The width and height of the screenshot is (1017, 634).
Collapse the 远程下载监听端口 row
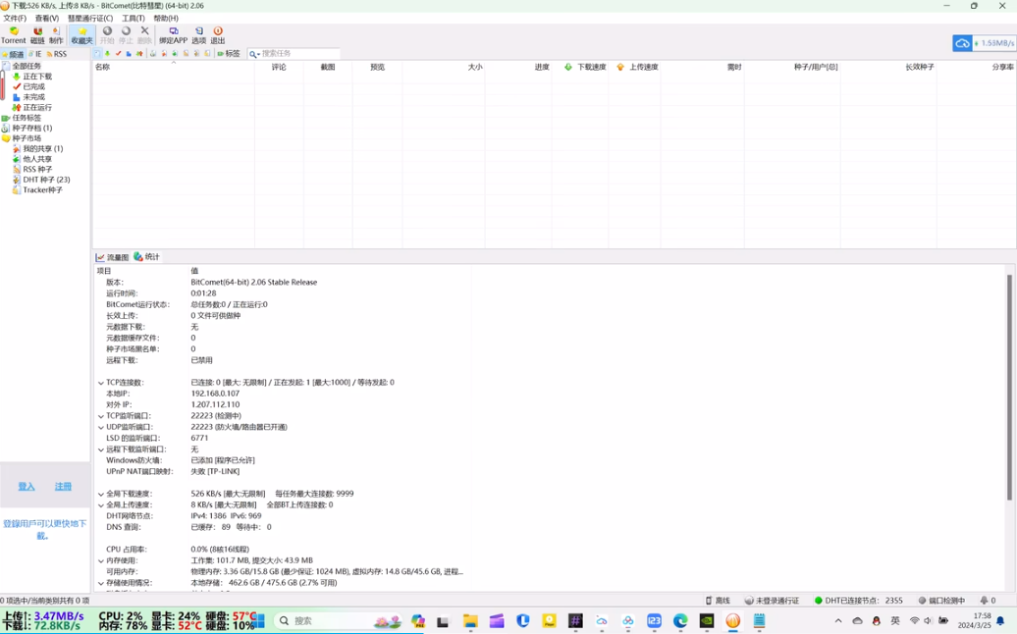(101, 449)
